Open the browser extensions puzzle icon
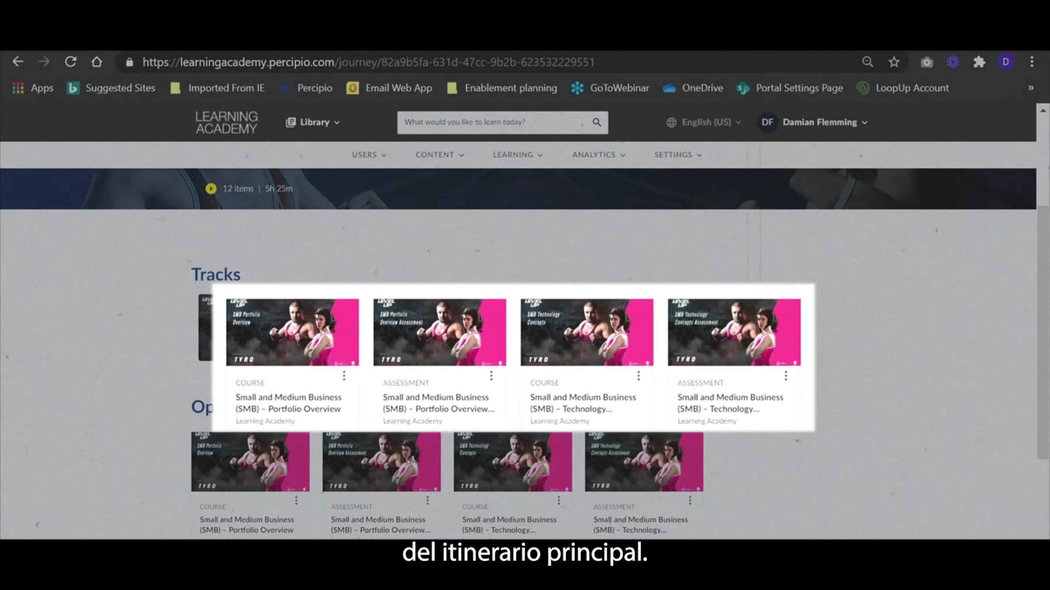 pyautogui.click(x=979, y=62)
